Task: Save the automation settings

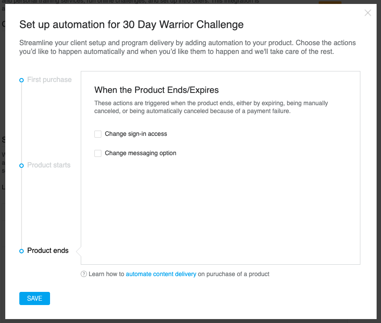Action: (35, 298)
